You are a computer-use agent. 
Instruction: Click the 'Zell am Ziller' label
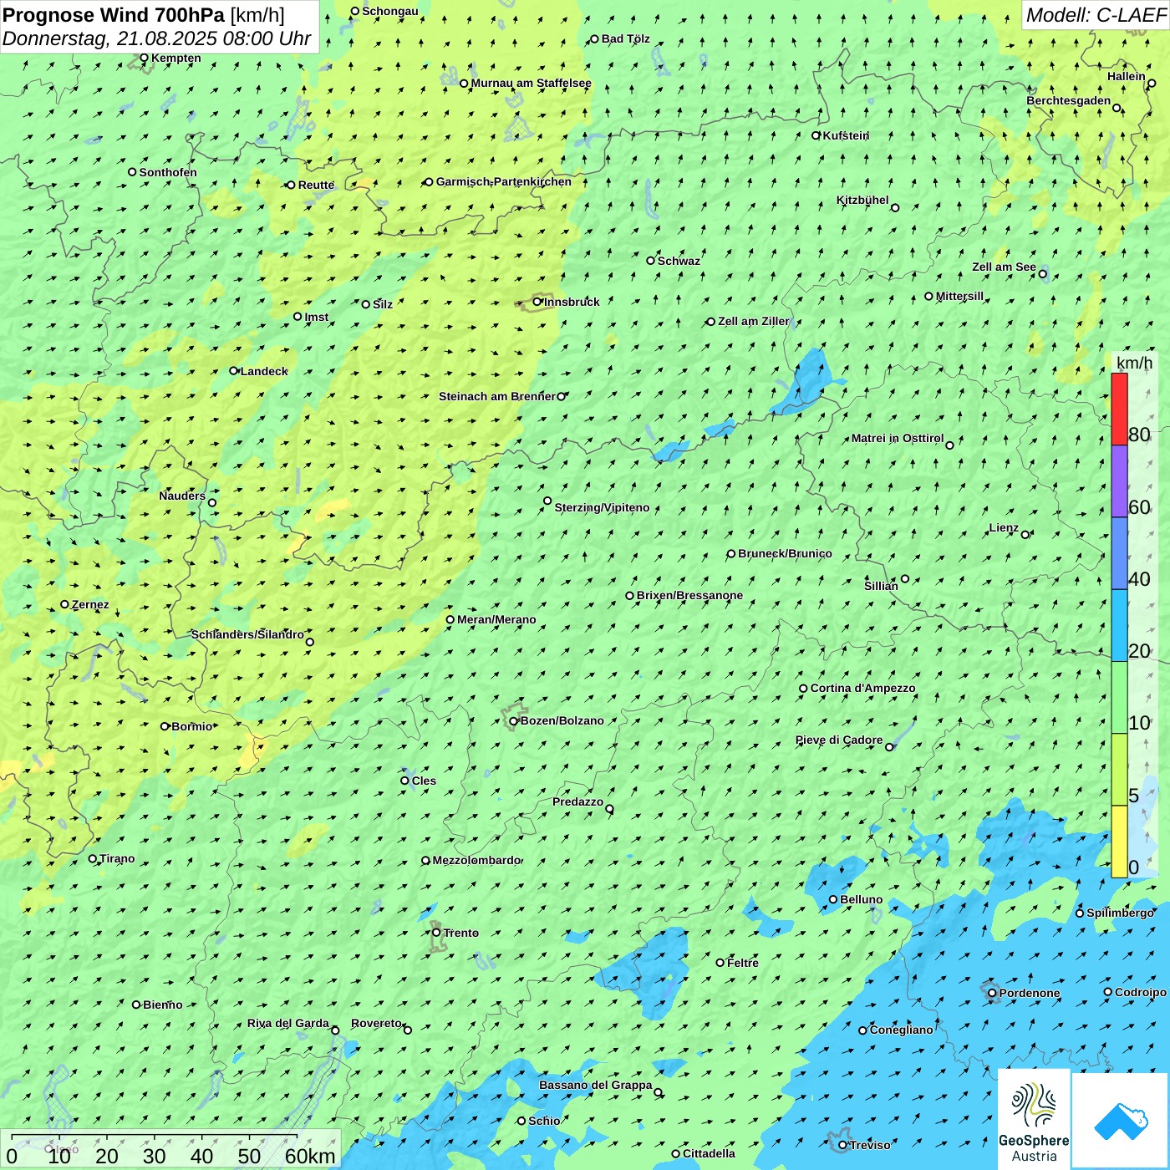pos(753,321)
